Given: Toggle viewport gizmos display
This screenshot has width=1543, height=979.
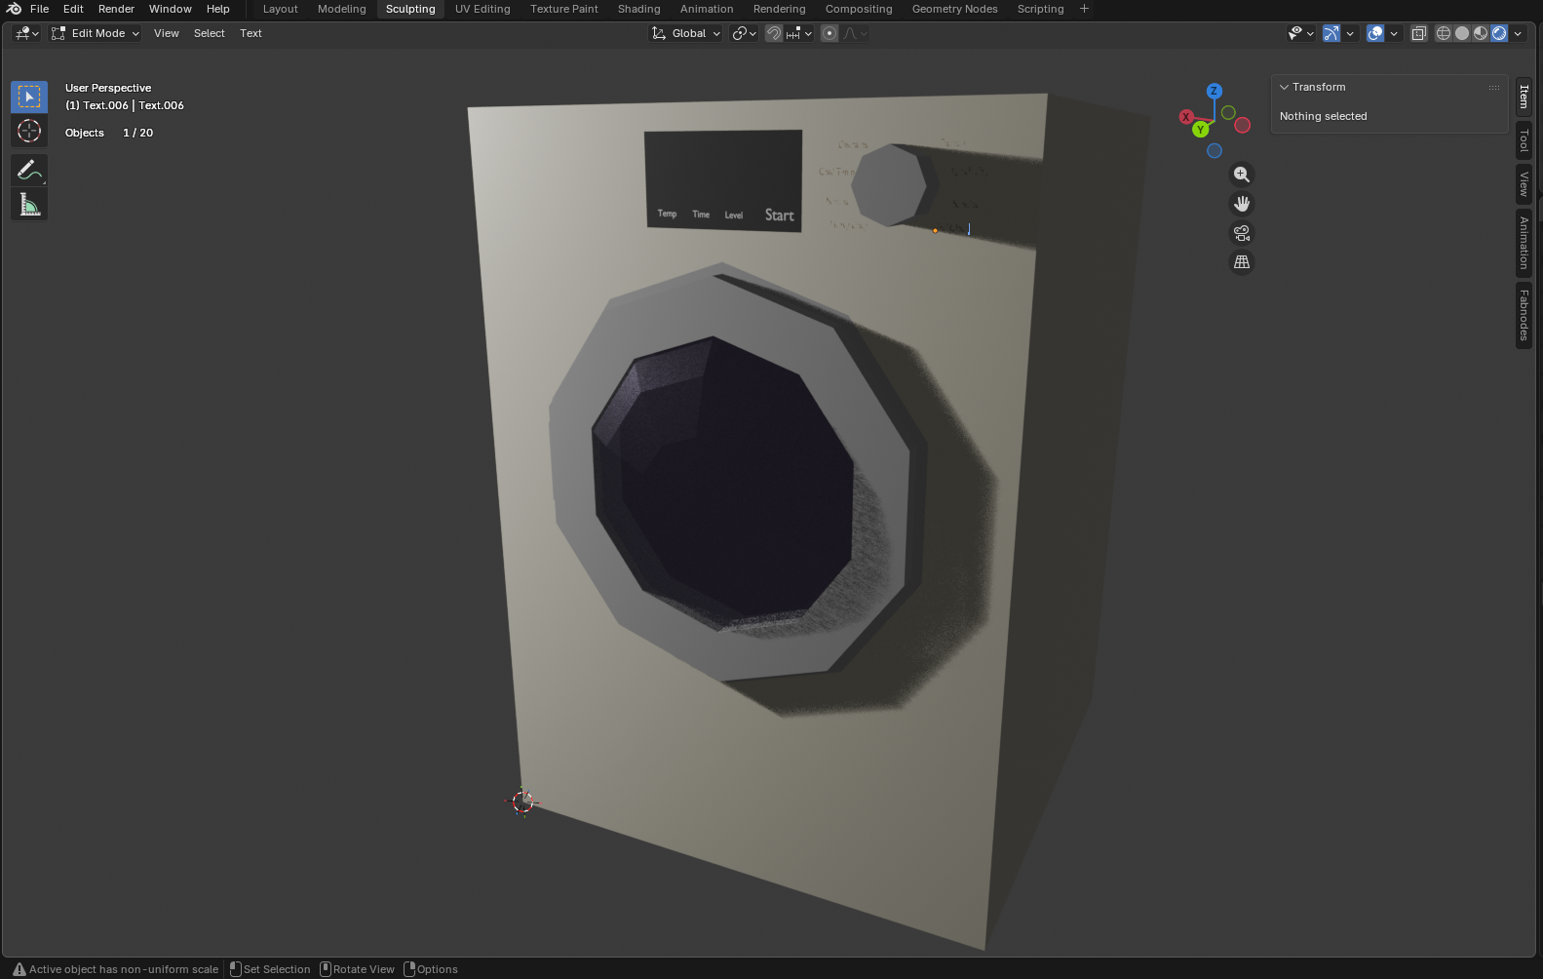Looking at the screenshot, I should [1331, 33].
